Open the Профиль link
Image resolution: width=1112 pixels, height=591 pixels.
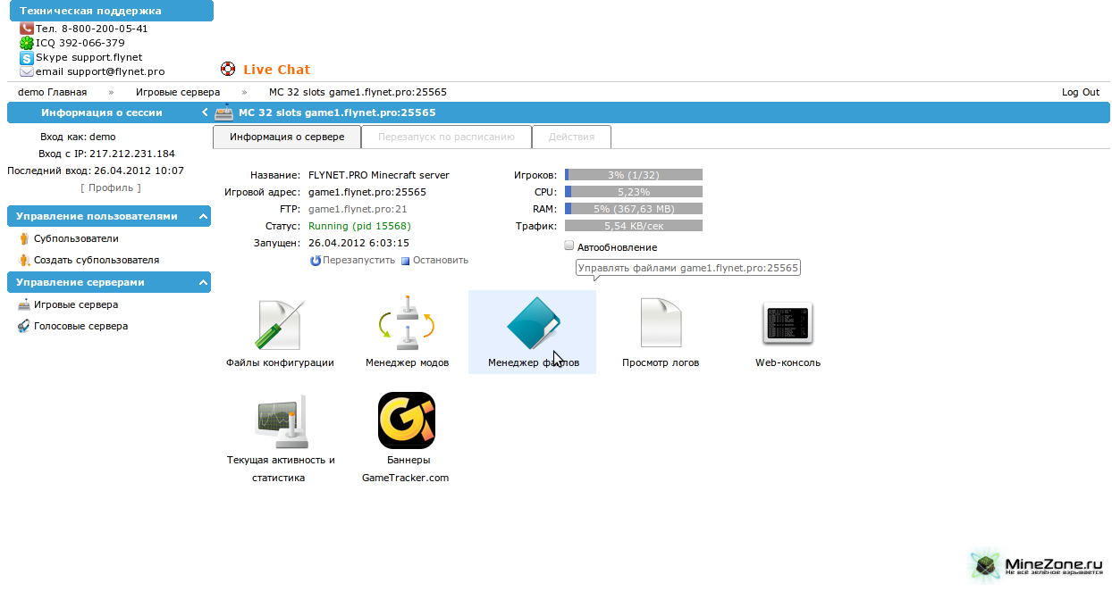111,187
